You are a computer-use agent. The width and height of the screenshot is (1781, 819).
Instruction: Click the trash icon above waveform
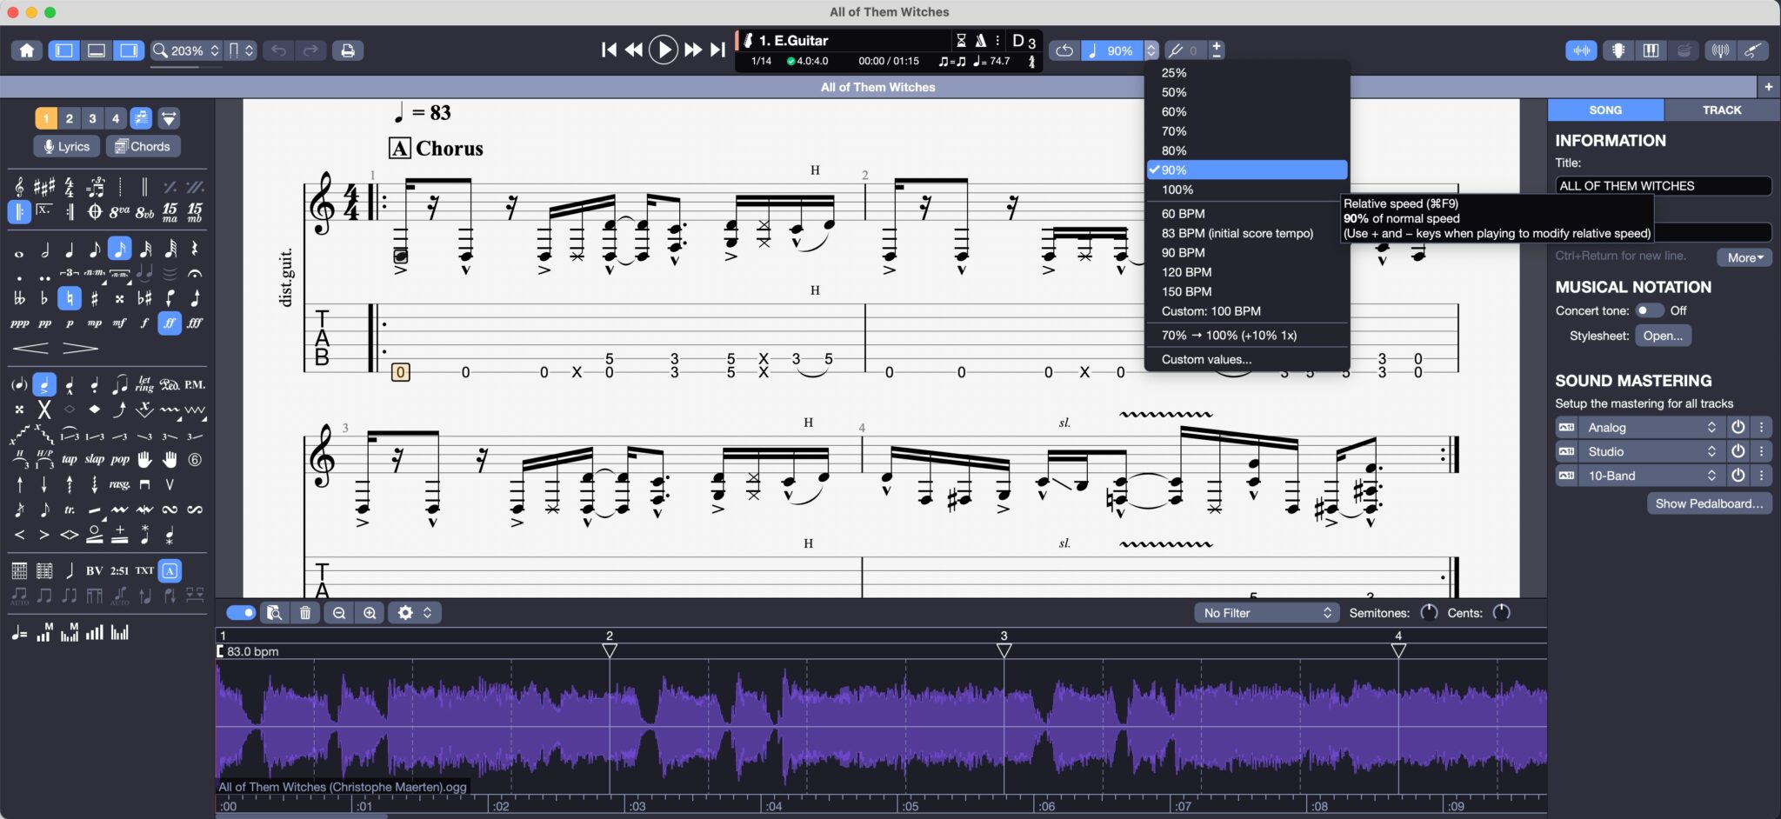coord(305,613)
